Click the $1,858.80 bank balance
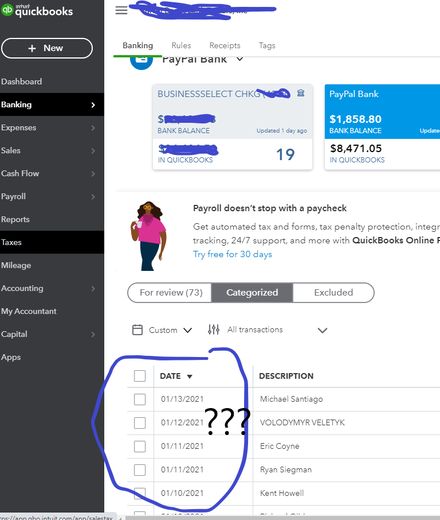 click(355, 119)
